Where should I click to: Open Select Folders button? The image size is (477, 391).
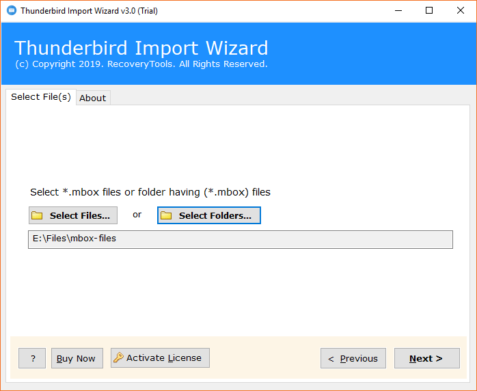tap(209, 215)
